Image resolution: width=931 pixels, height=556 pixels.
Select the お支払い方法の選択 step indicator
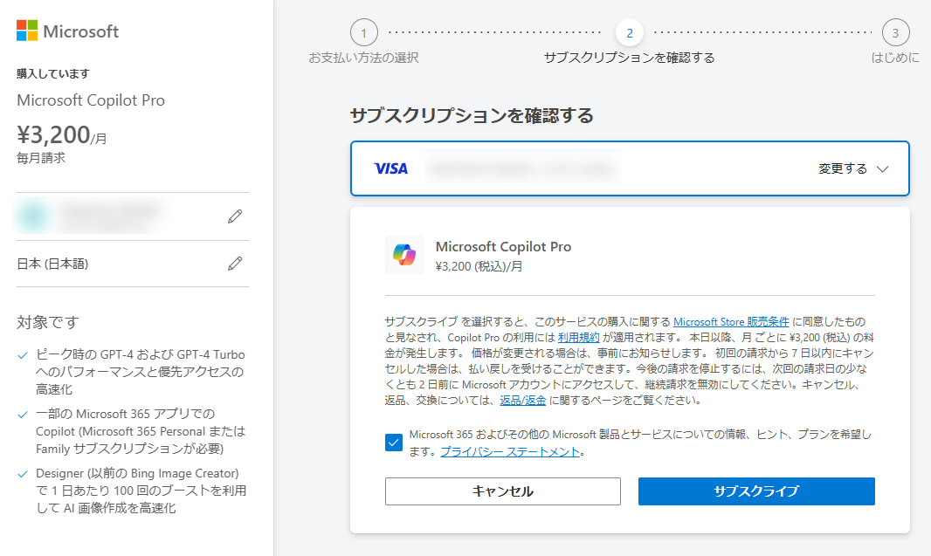coord(364,33)
